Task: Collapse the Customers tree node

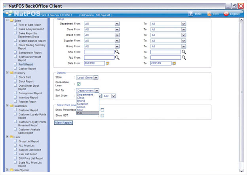Action: coord(7,105)
